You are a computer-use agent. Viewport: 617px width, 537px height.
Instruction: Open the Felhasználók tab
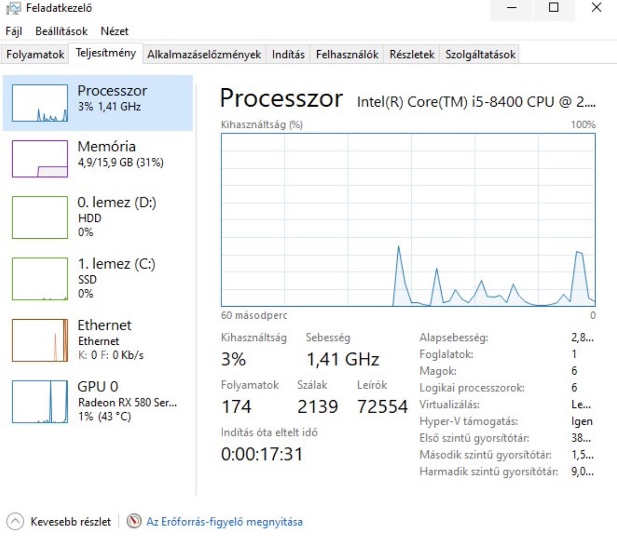pyautogui.click(x=347, y=54)
